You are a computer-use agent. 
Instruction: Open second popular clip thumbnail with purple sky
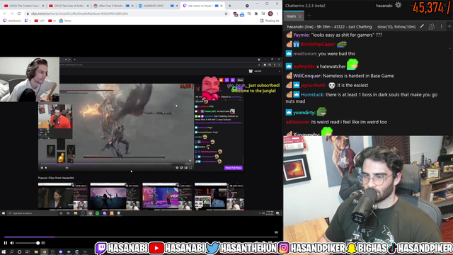(x=115, y=196)
